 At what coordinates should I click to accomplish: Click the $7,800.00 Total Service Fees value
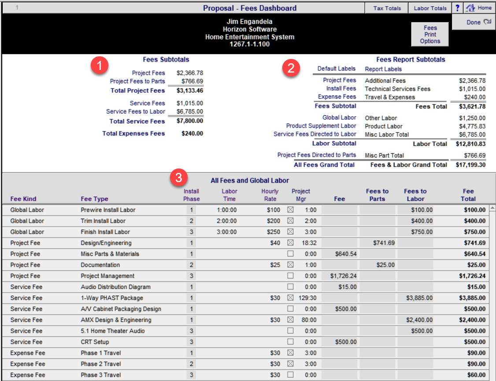click(x=190, y=121)
